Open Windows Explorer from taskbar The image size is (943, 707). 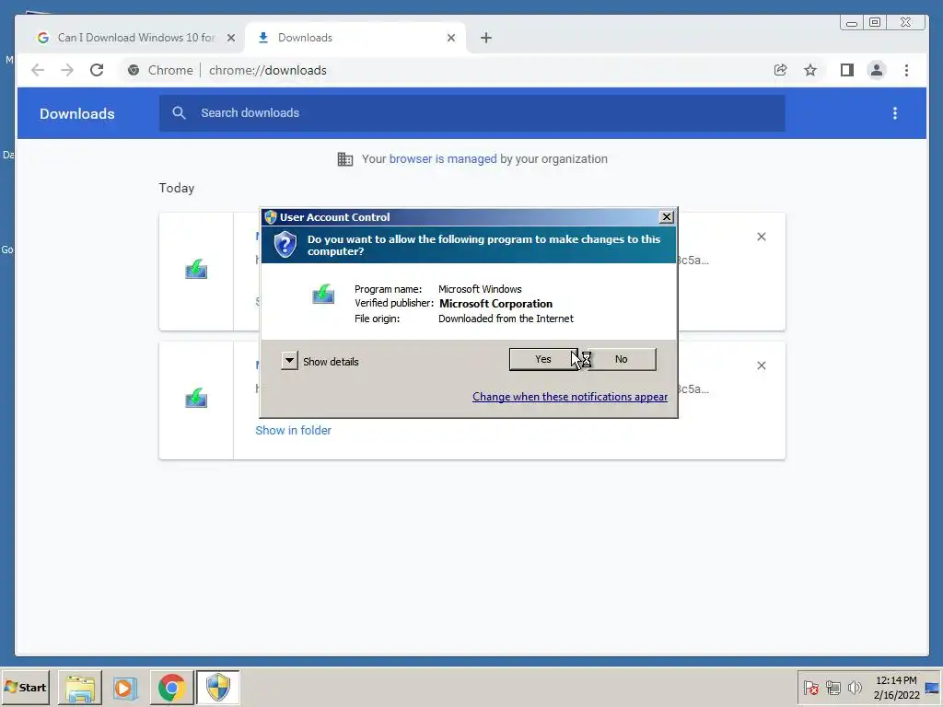[x=80, y=688]
